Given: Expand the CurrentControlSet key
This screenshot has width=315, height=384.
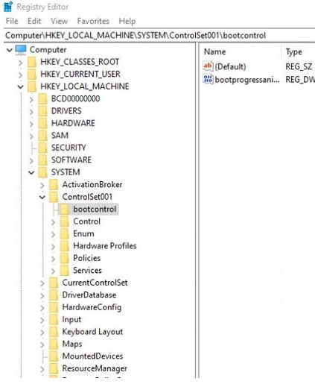Looking at the screenshot, I should (x=42, y=283).
